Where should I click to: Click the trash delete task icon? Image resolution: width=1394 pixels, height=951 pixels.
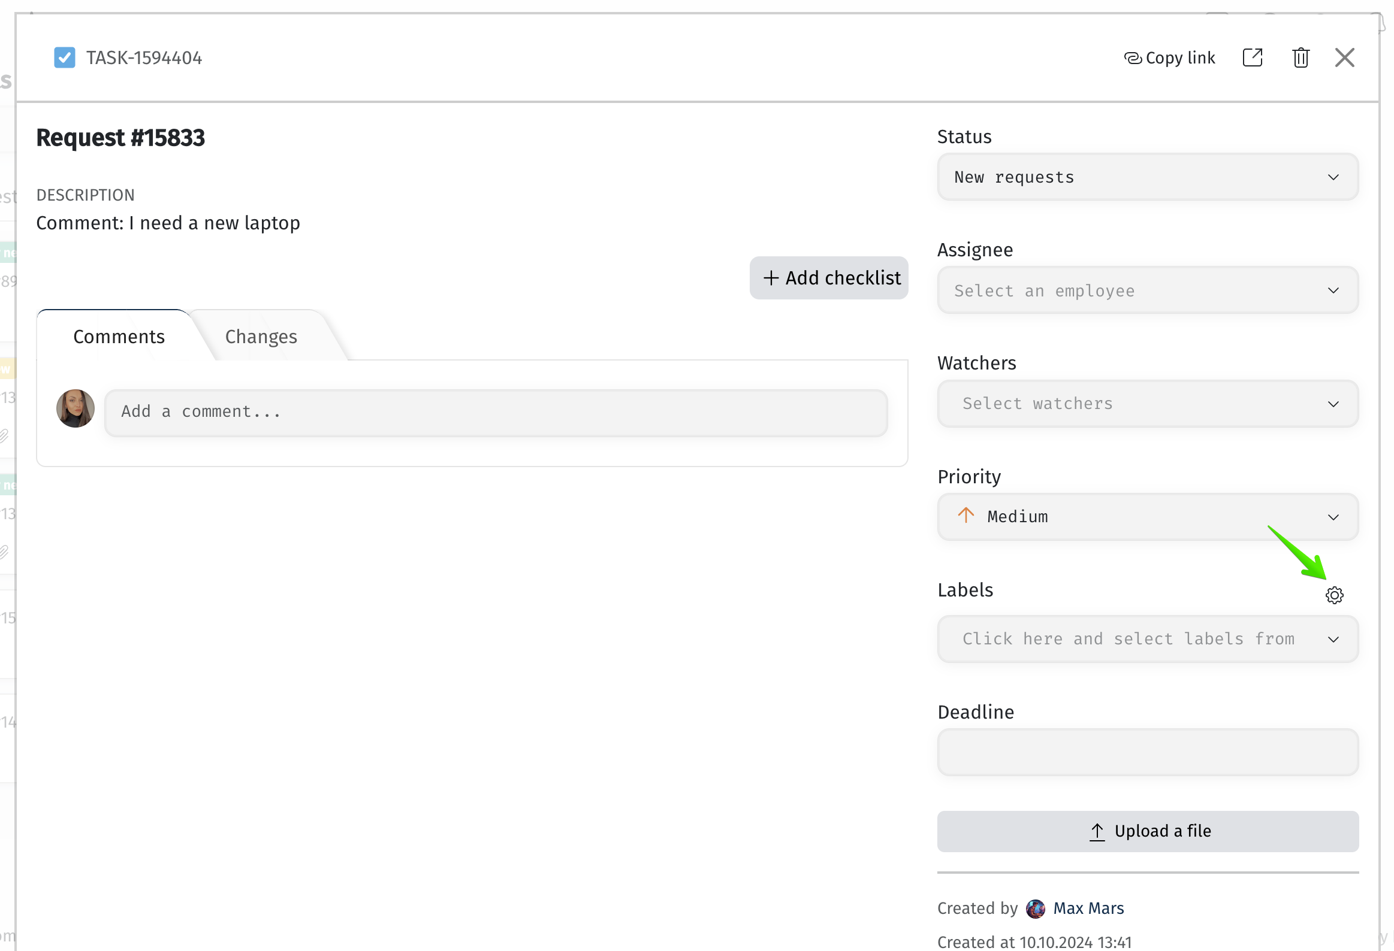(x=1300, y=58)
